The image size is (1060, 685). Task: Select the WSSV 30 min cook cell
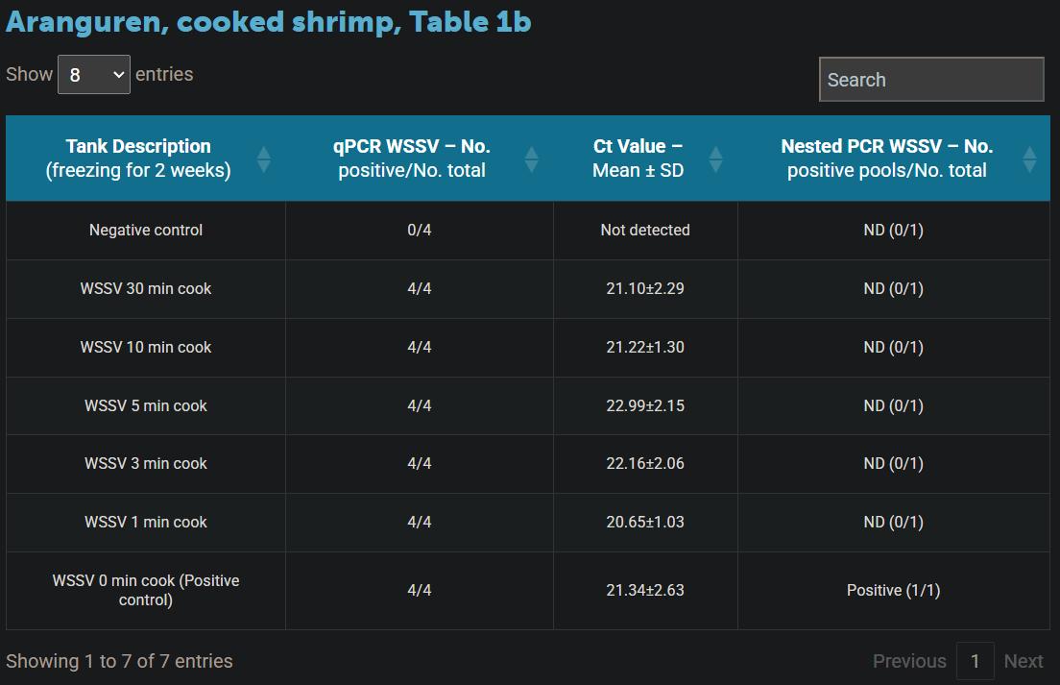[146, 289]
